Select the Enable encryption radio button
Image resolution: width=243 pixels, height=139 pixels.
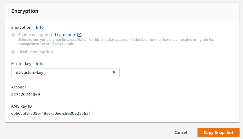13,35
